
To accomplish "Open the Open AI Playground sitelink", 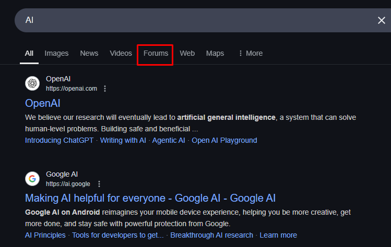I will click(224, 140).
